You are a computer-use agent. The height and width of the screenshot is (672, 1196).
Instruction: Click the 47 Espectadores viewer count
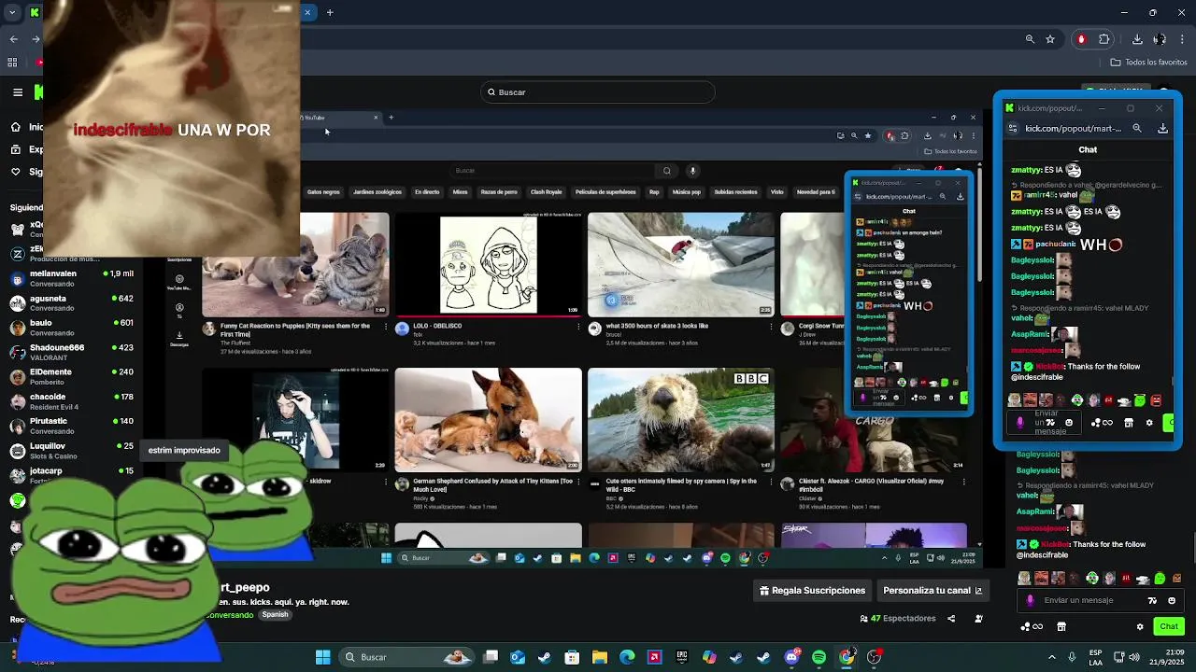tap(898, 619)
